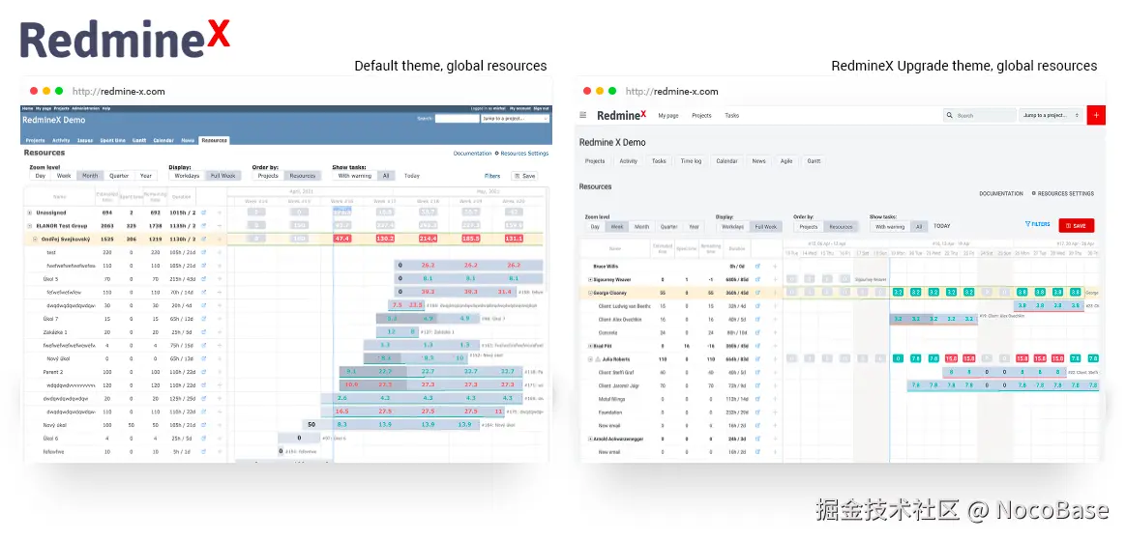
Task: Click the red SAVE button
Action: pyautogui.click(x=1077, y=225)
